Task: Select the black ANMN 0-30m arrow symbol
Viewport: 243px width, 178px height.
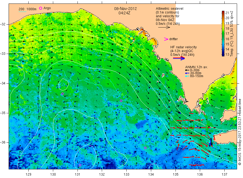Action: click(x=187, y=70)
